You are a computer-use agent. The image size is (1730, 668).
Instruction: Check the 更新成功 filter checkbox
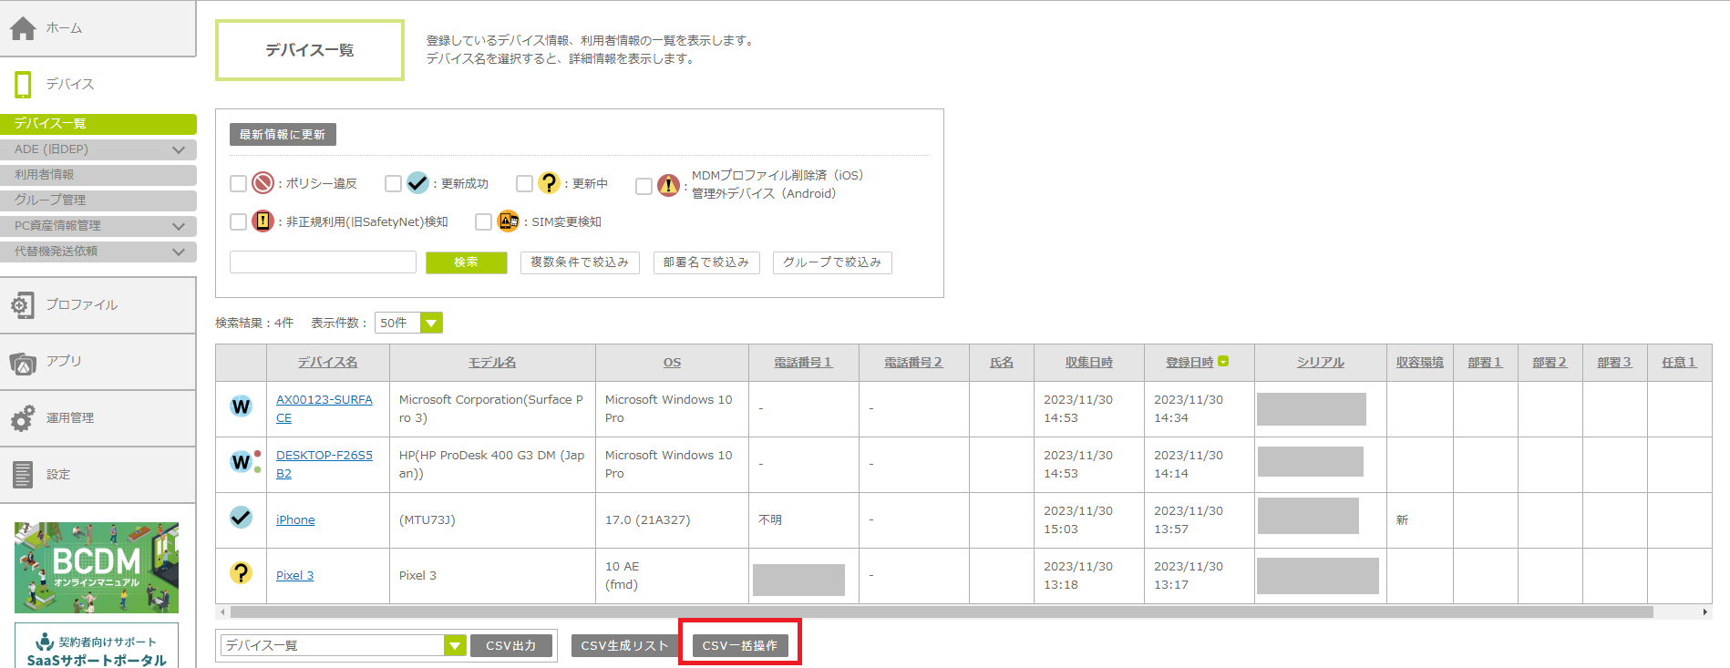tap(393, 184)
